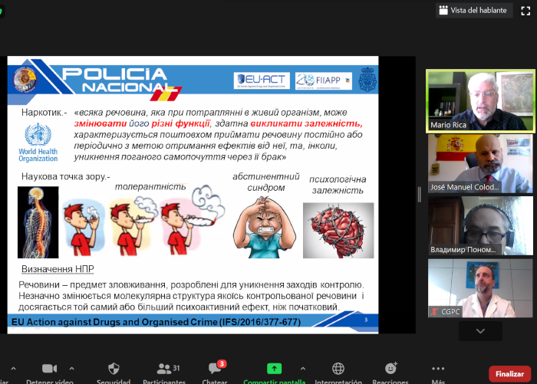
Task: Click the World Health Organization logo
Action: click(38, 143)
